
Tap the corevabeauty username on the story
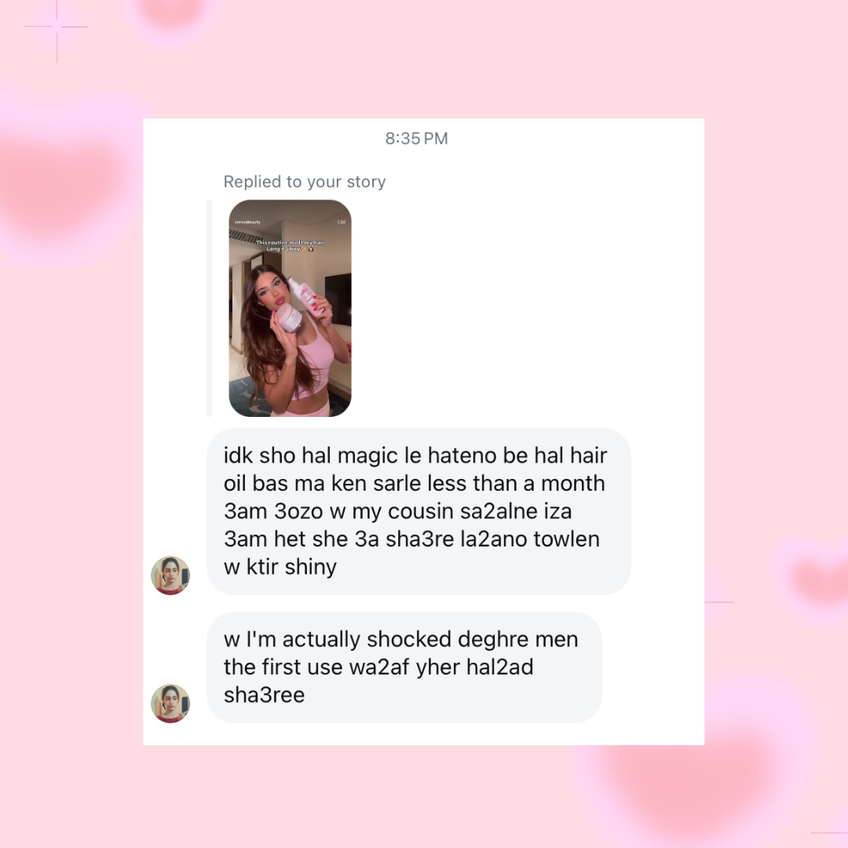point(247,222)
